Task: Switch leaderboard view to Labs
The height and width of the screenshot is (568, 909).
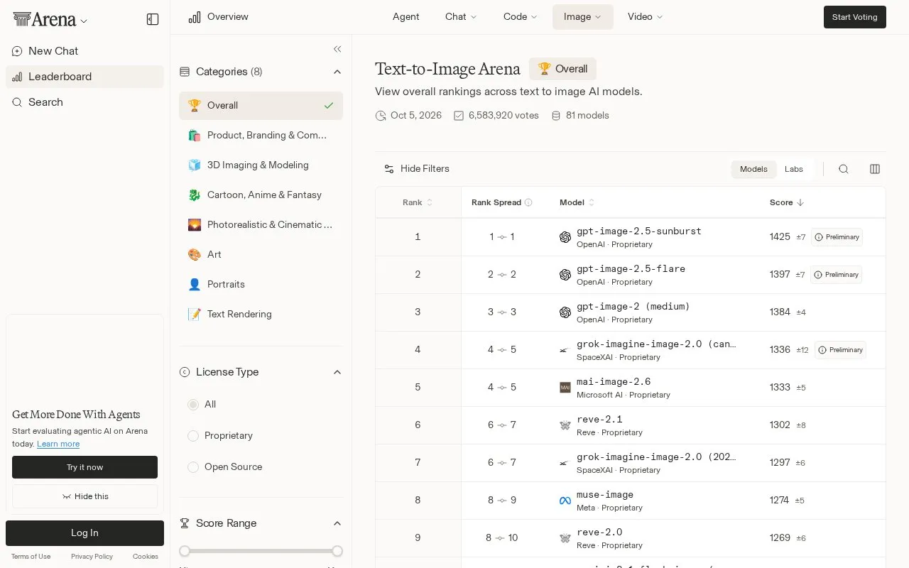Action: click(794, 169)
